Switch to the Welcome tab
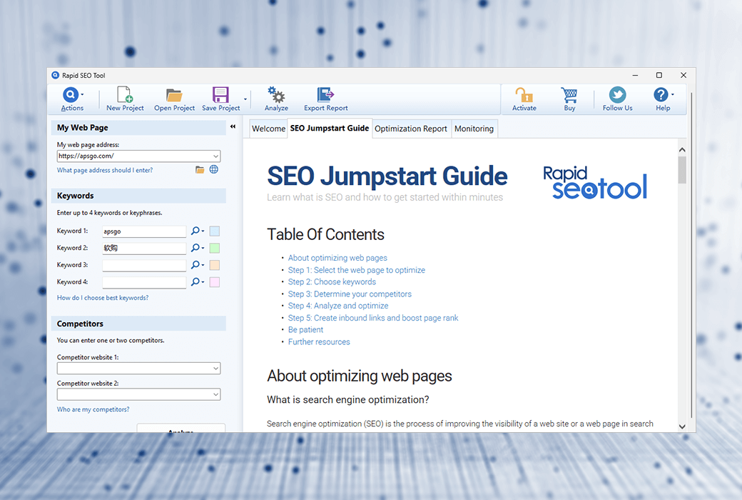The width and height of the screenshot is (742, 500). pyautogui.click(x=268, y=129)
